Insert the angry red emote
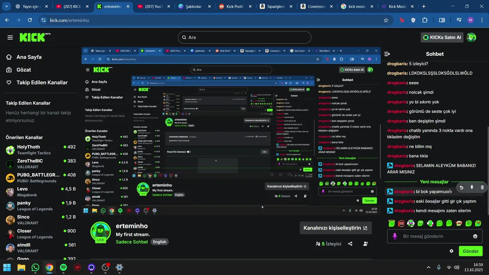This screenshot has height=275, width=489. pyautogui.click(x=401, y=223)
